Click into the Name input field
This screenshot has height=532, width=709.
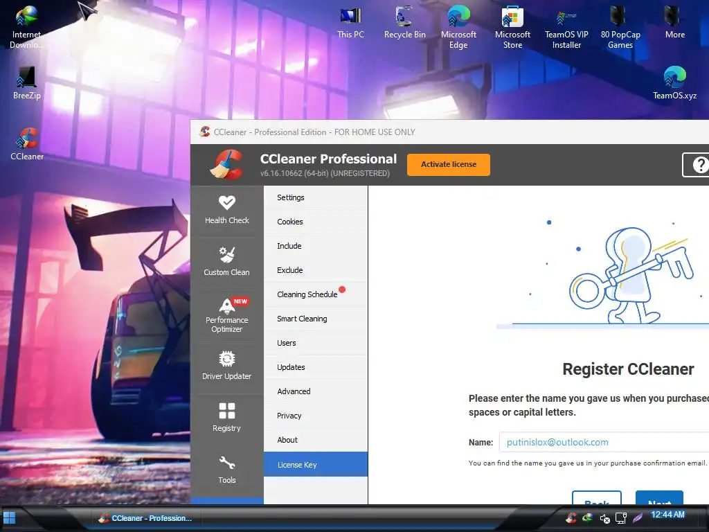coord(604,442)
